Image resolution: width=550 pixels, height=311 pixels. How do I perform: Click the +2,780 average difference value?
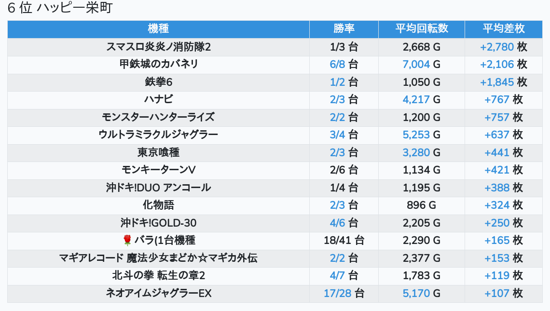point(497,47)
